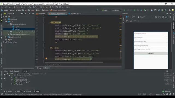Toggle the 2: Favorites tool window stripe
175x98 pixels.
pos(1,75)
